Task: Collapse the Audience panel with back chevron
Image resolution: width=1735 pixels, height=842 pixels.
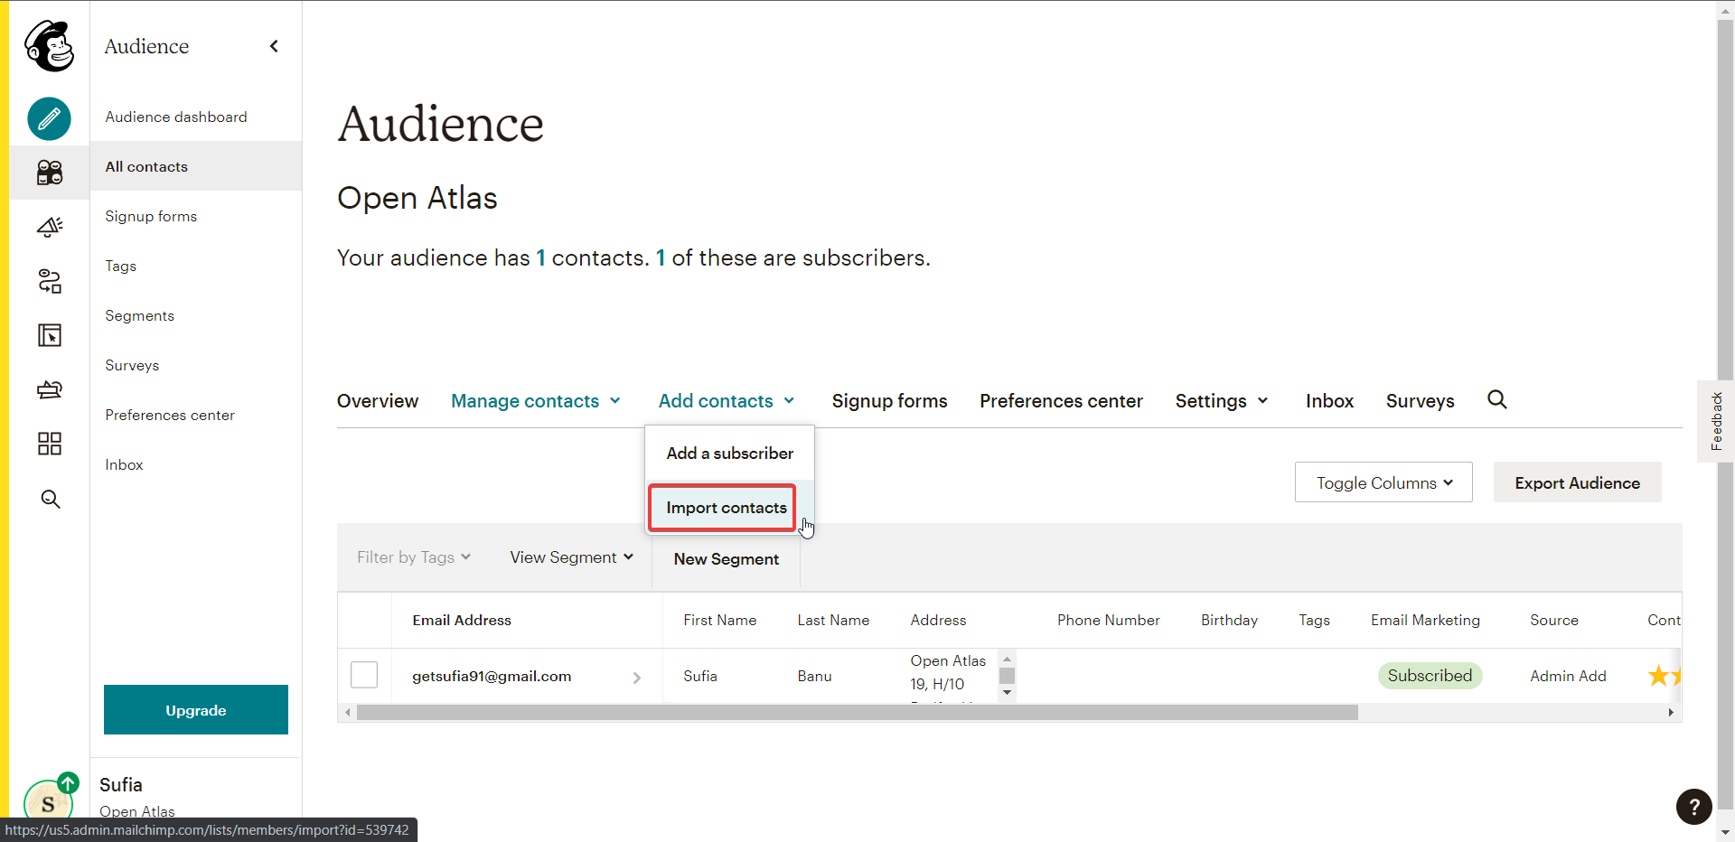Action: (x=274, y=46)
